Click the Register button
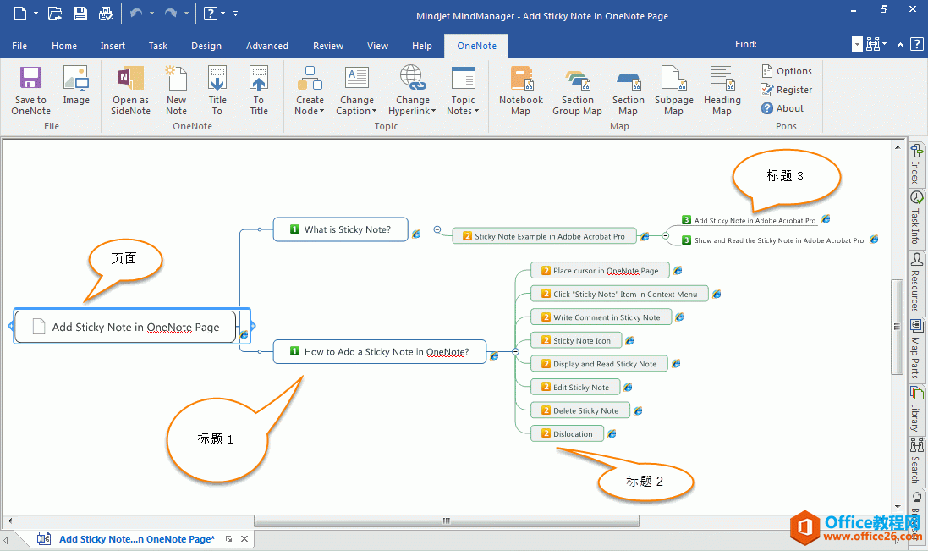Screen dimensions: 928x551 click(x=787, y=90)
